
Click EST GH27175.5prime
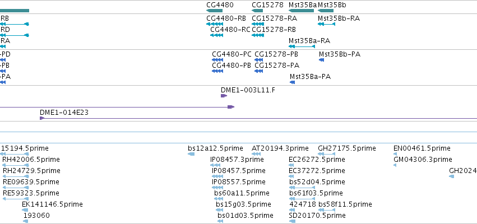(x=347, y=148)
